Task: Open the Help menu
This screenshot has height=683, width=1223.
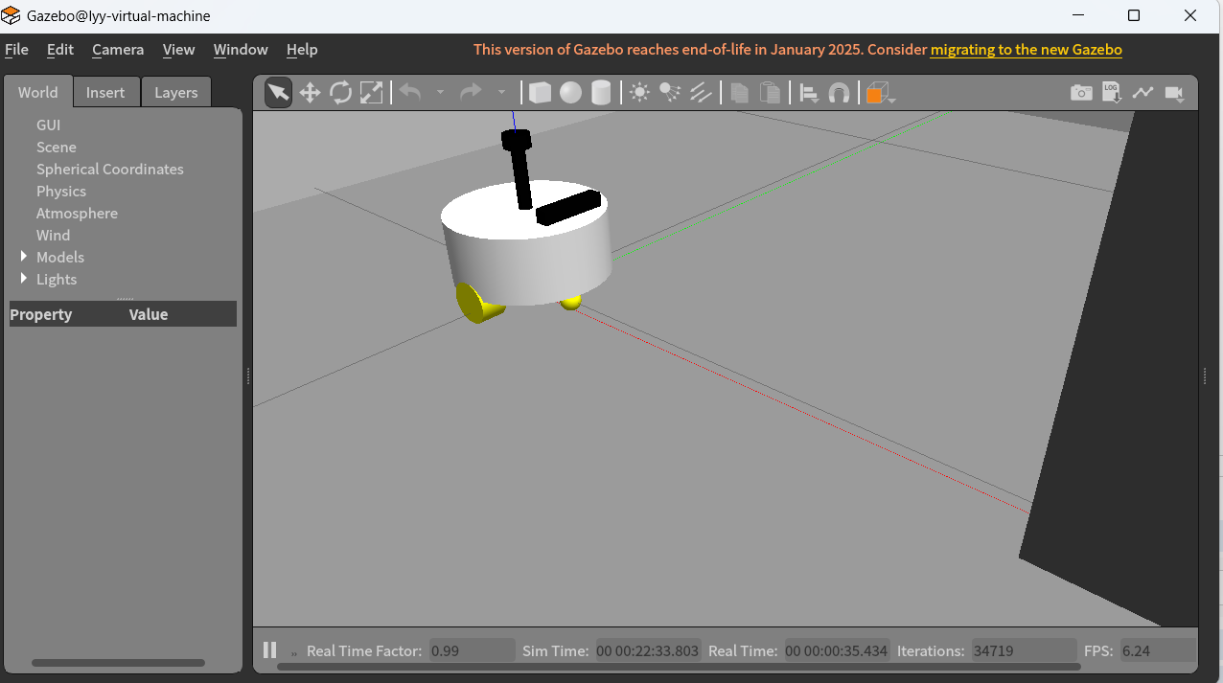Action: 302,50
